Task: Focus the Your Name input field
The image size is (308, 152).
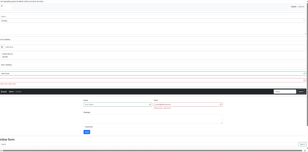Action: (x=118, y=104)
